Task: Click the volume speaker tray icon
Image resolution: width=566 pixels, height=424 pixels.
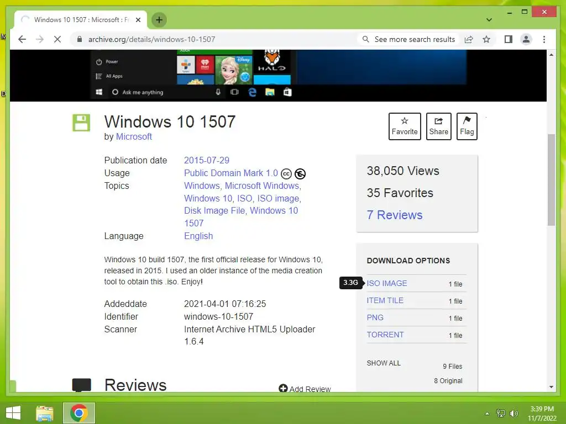Action: 513,413
